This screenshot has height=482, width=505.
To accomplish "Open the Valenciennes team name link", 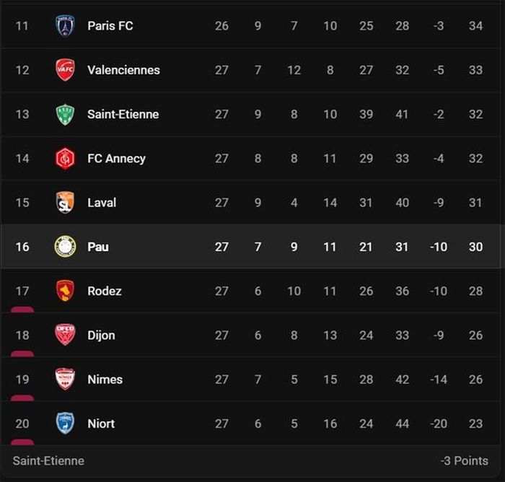I will tap(123, 70).
